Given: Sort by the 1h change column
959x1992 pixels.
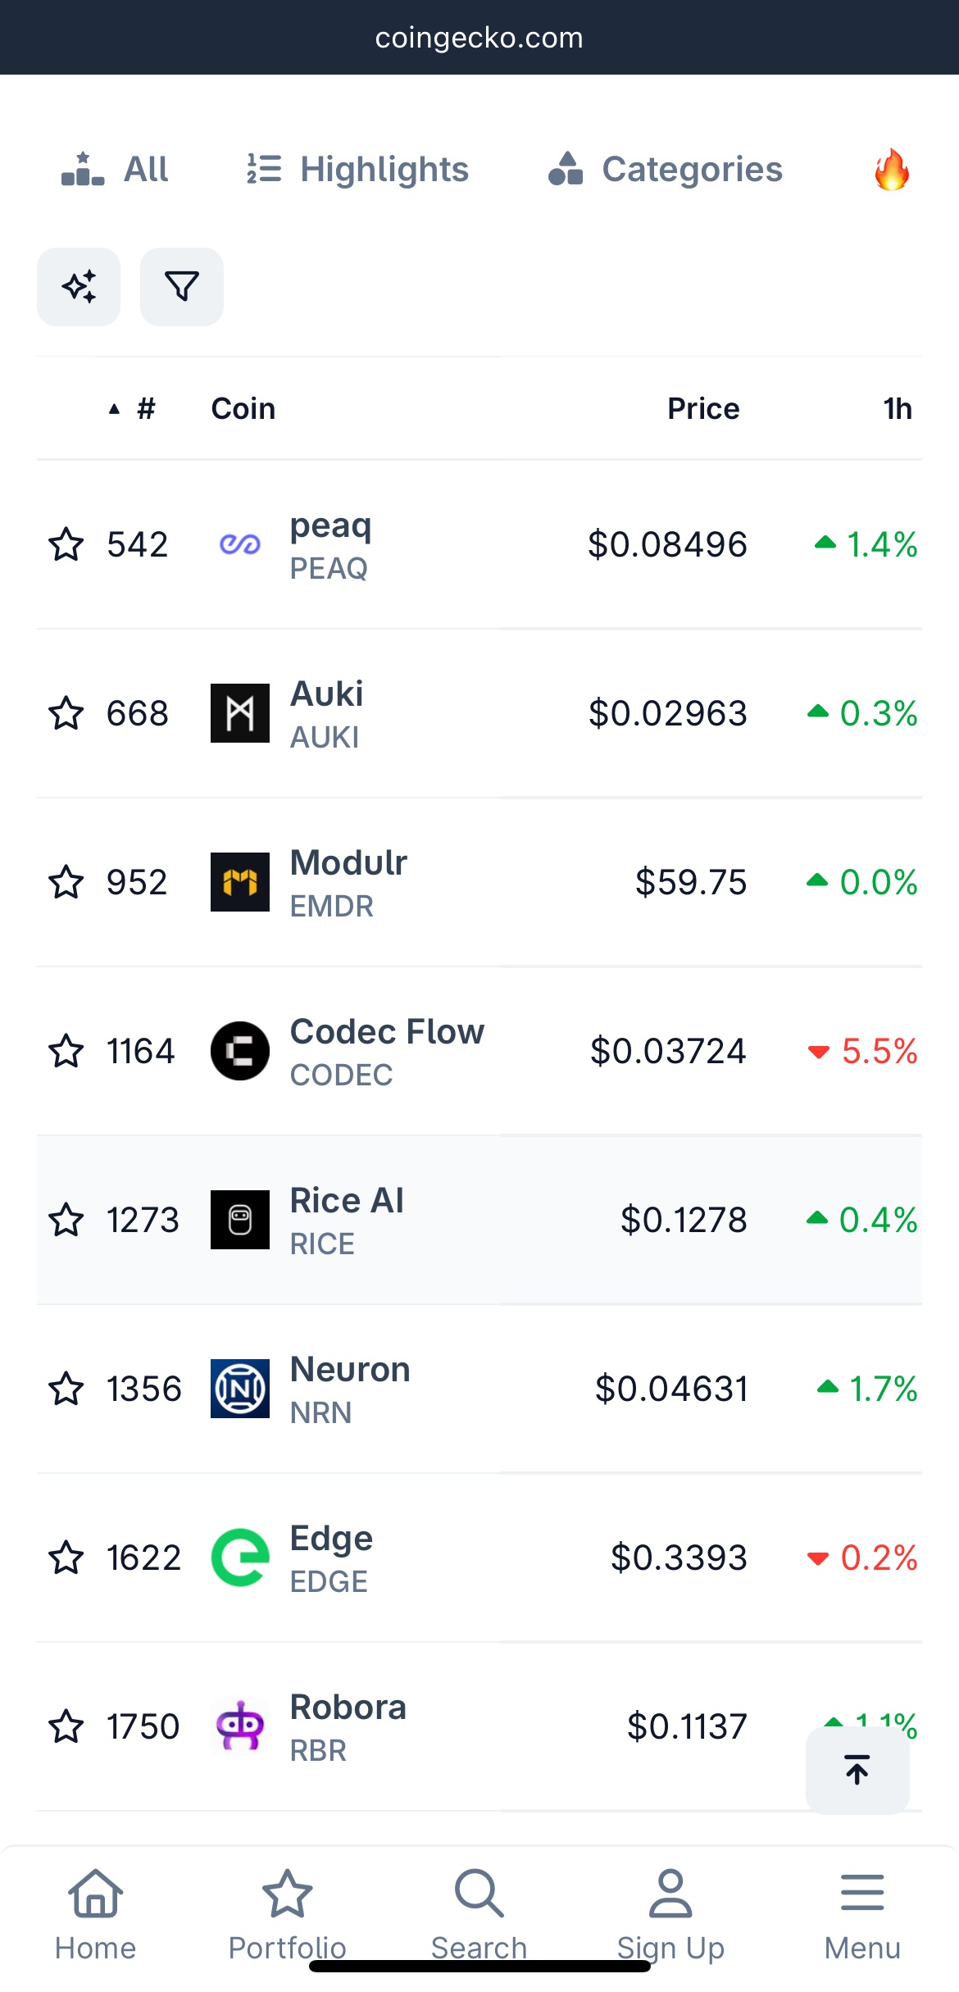Looking at the screenshot, I should pyautogui.click(x=897, y=408).
